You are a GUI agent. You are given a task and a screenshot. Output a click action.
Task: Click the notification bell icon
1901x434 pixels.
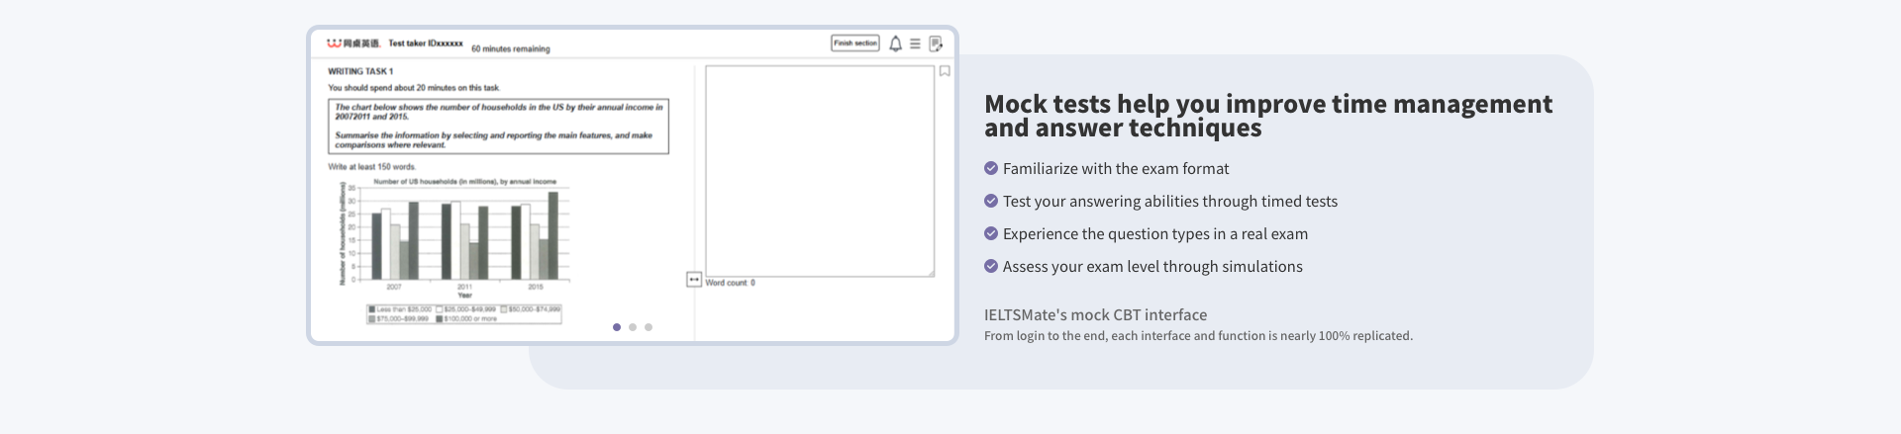895,43
